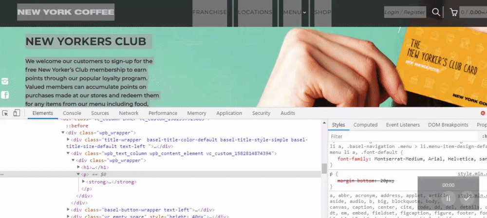Viewport: 487px width, 218px height.
Task: Click the NEW YORKERS CLUB heading
Action: (x=86, y=41)
